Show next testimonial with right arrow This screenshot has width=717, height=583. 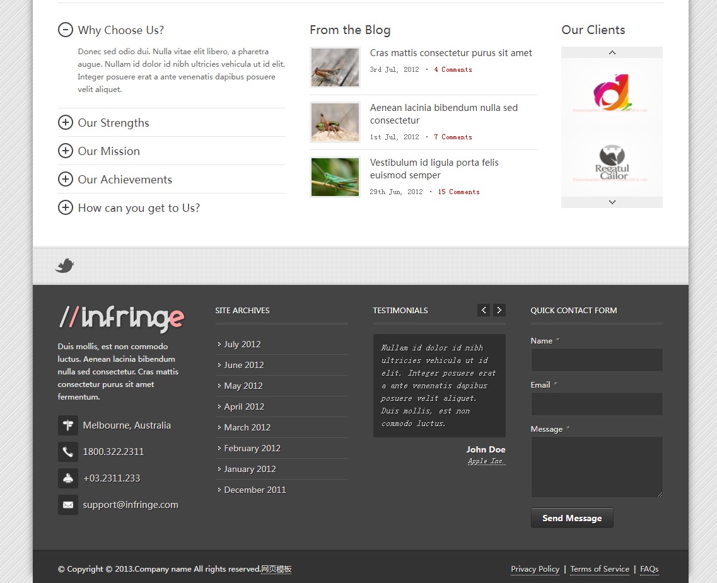tap(499, 310)
